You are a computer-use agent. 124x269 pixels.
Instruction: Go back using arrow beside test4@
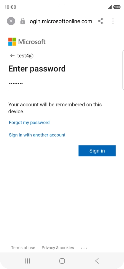[12, 55]
